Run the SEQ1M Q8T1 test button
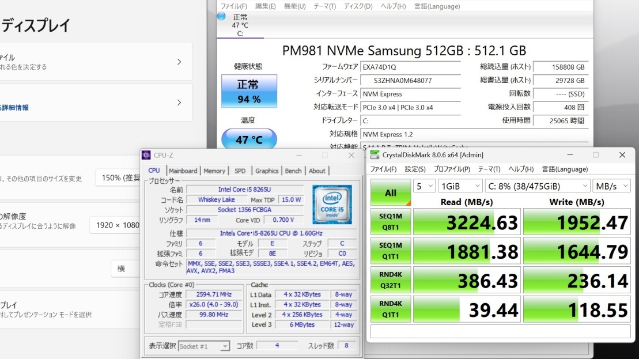This screenshot has height=359, width=639. [391, 222]
